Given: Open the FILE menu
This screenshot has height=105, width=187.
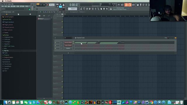Looking at the screenshot, I should click(x=3, y=6).
